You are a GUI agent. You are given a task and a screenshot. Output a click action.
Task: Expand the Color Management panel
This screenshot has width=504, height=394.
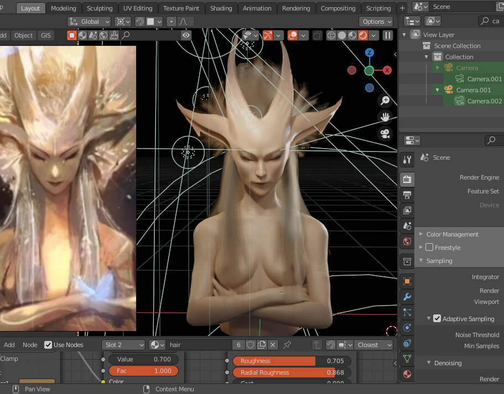click(421, 234)
